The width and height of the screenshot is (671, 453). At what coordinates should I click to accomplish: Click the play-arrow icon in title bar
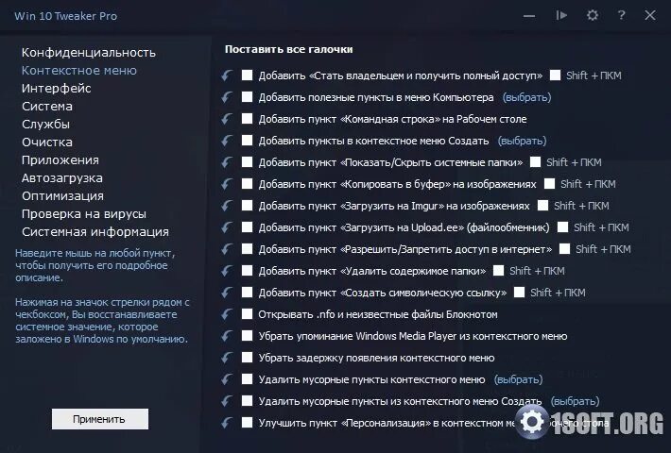pos(561,15)
